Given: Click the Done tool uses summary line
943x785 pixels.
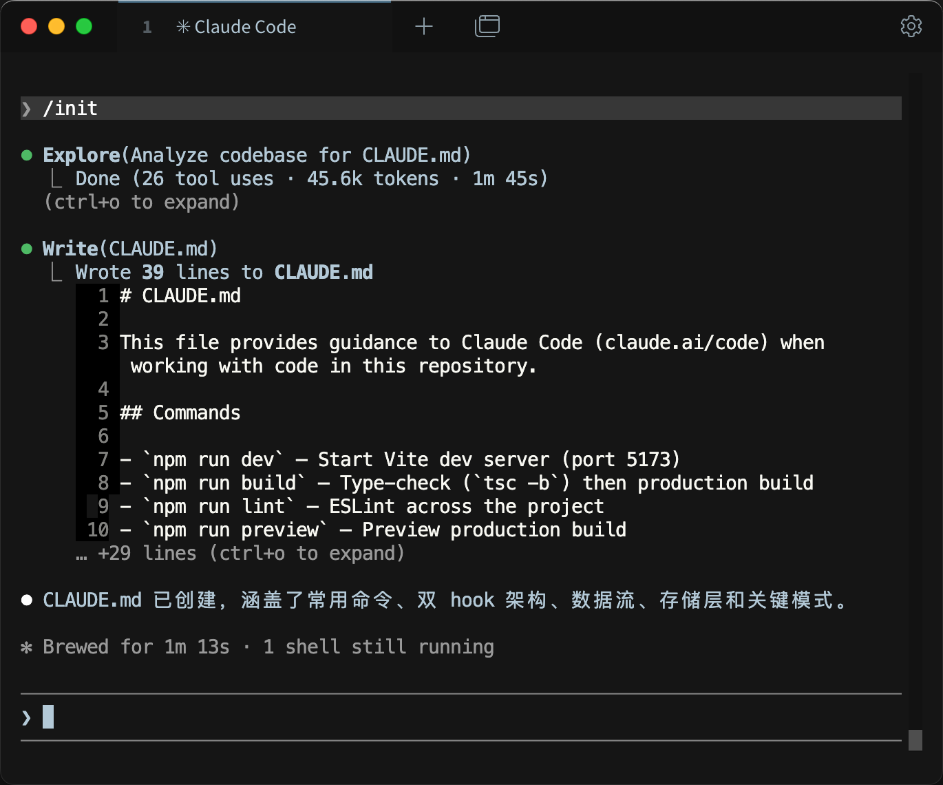Looking at the screenshot, I should (311, 179).
